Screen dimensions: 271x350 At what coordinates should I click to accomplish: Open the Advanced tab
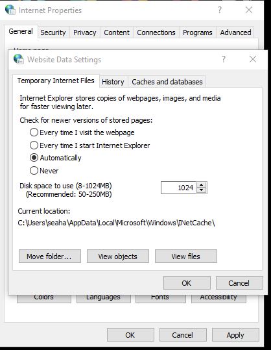click(x=235, y=32)
